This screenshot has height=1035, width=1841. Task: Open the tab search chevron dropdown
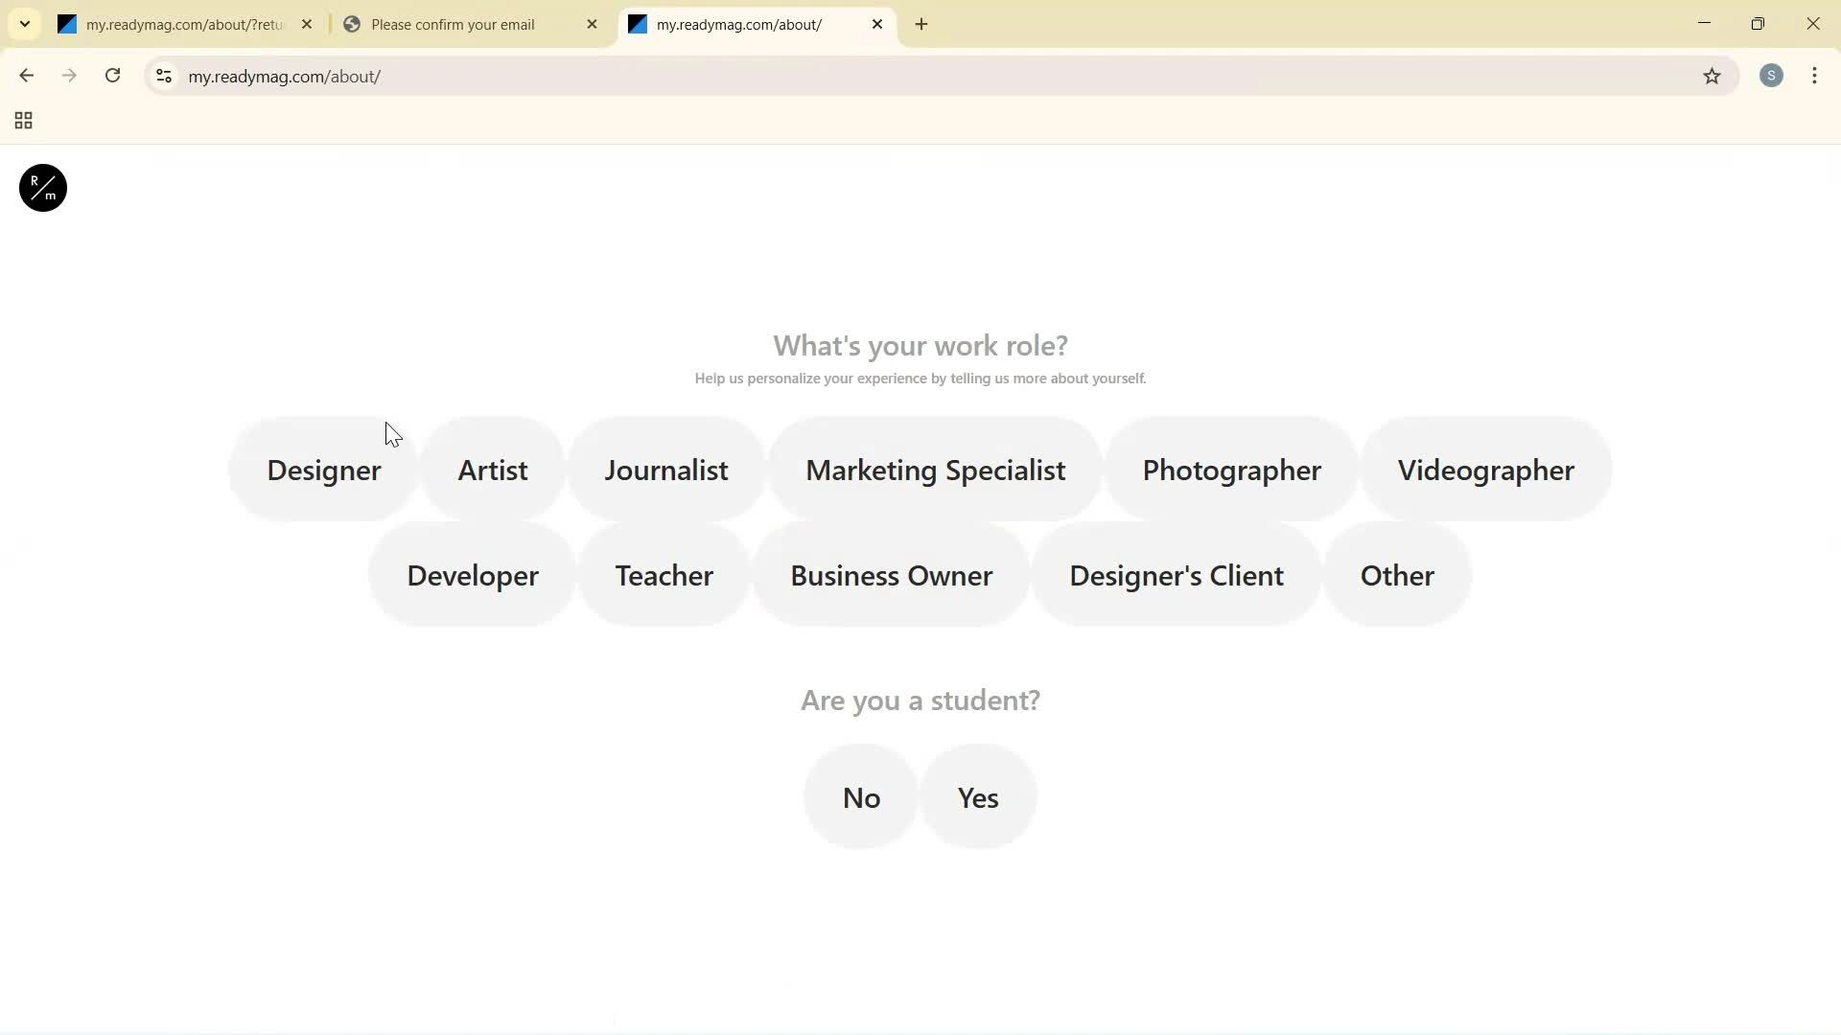(x=24, y=24)
